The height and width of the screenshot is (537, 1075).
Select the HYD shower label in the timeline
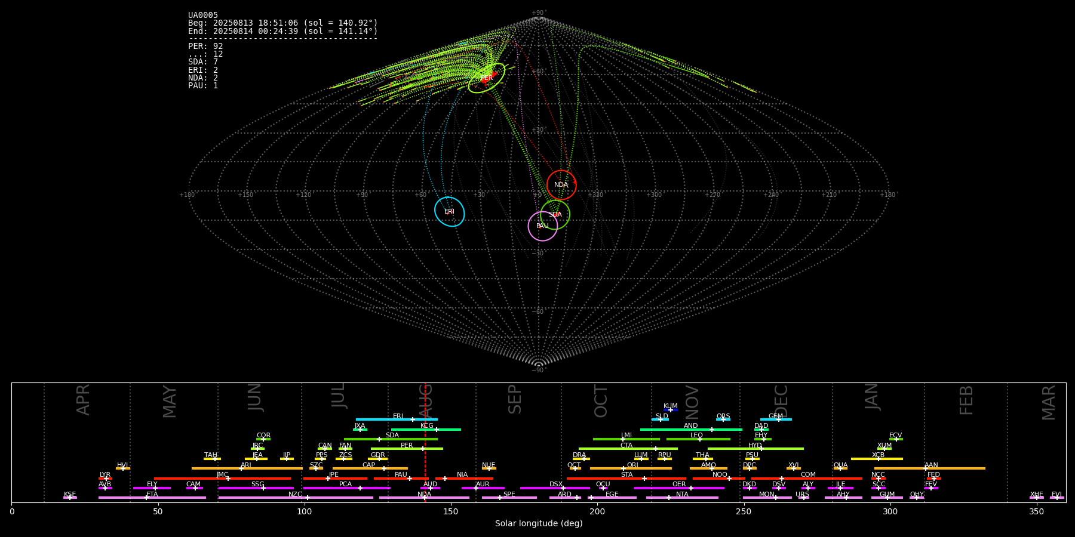pyautogui.click(x=755, y=446)
